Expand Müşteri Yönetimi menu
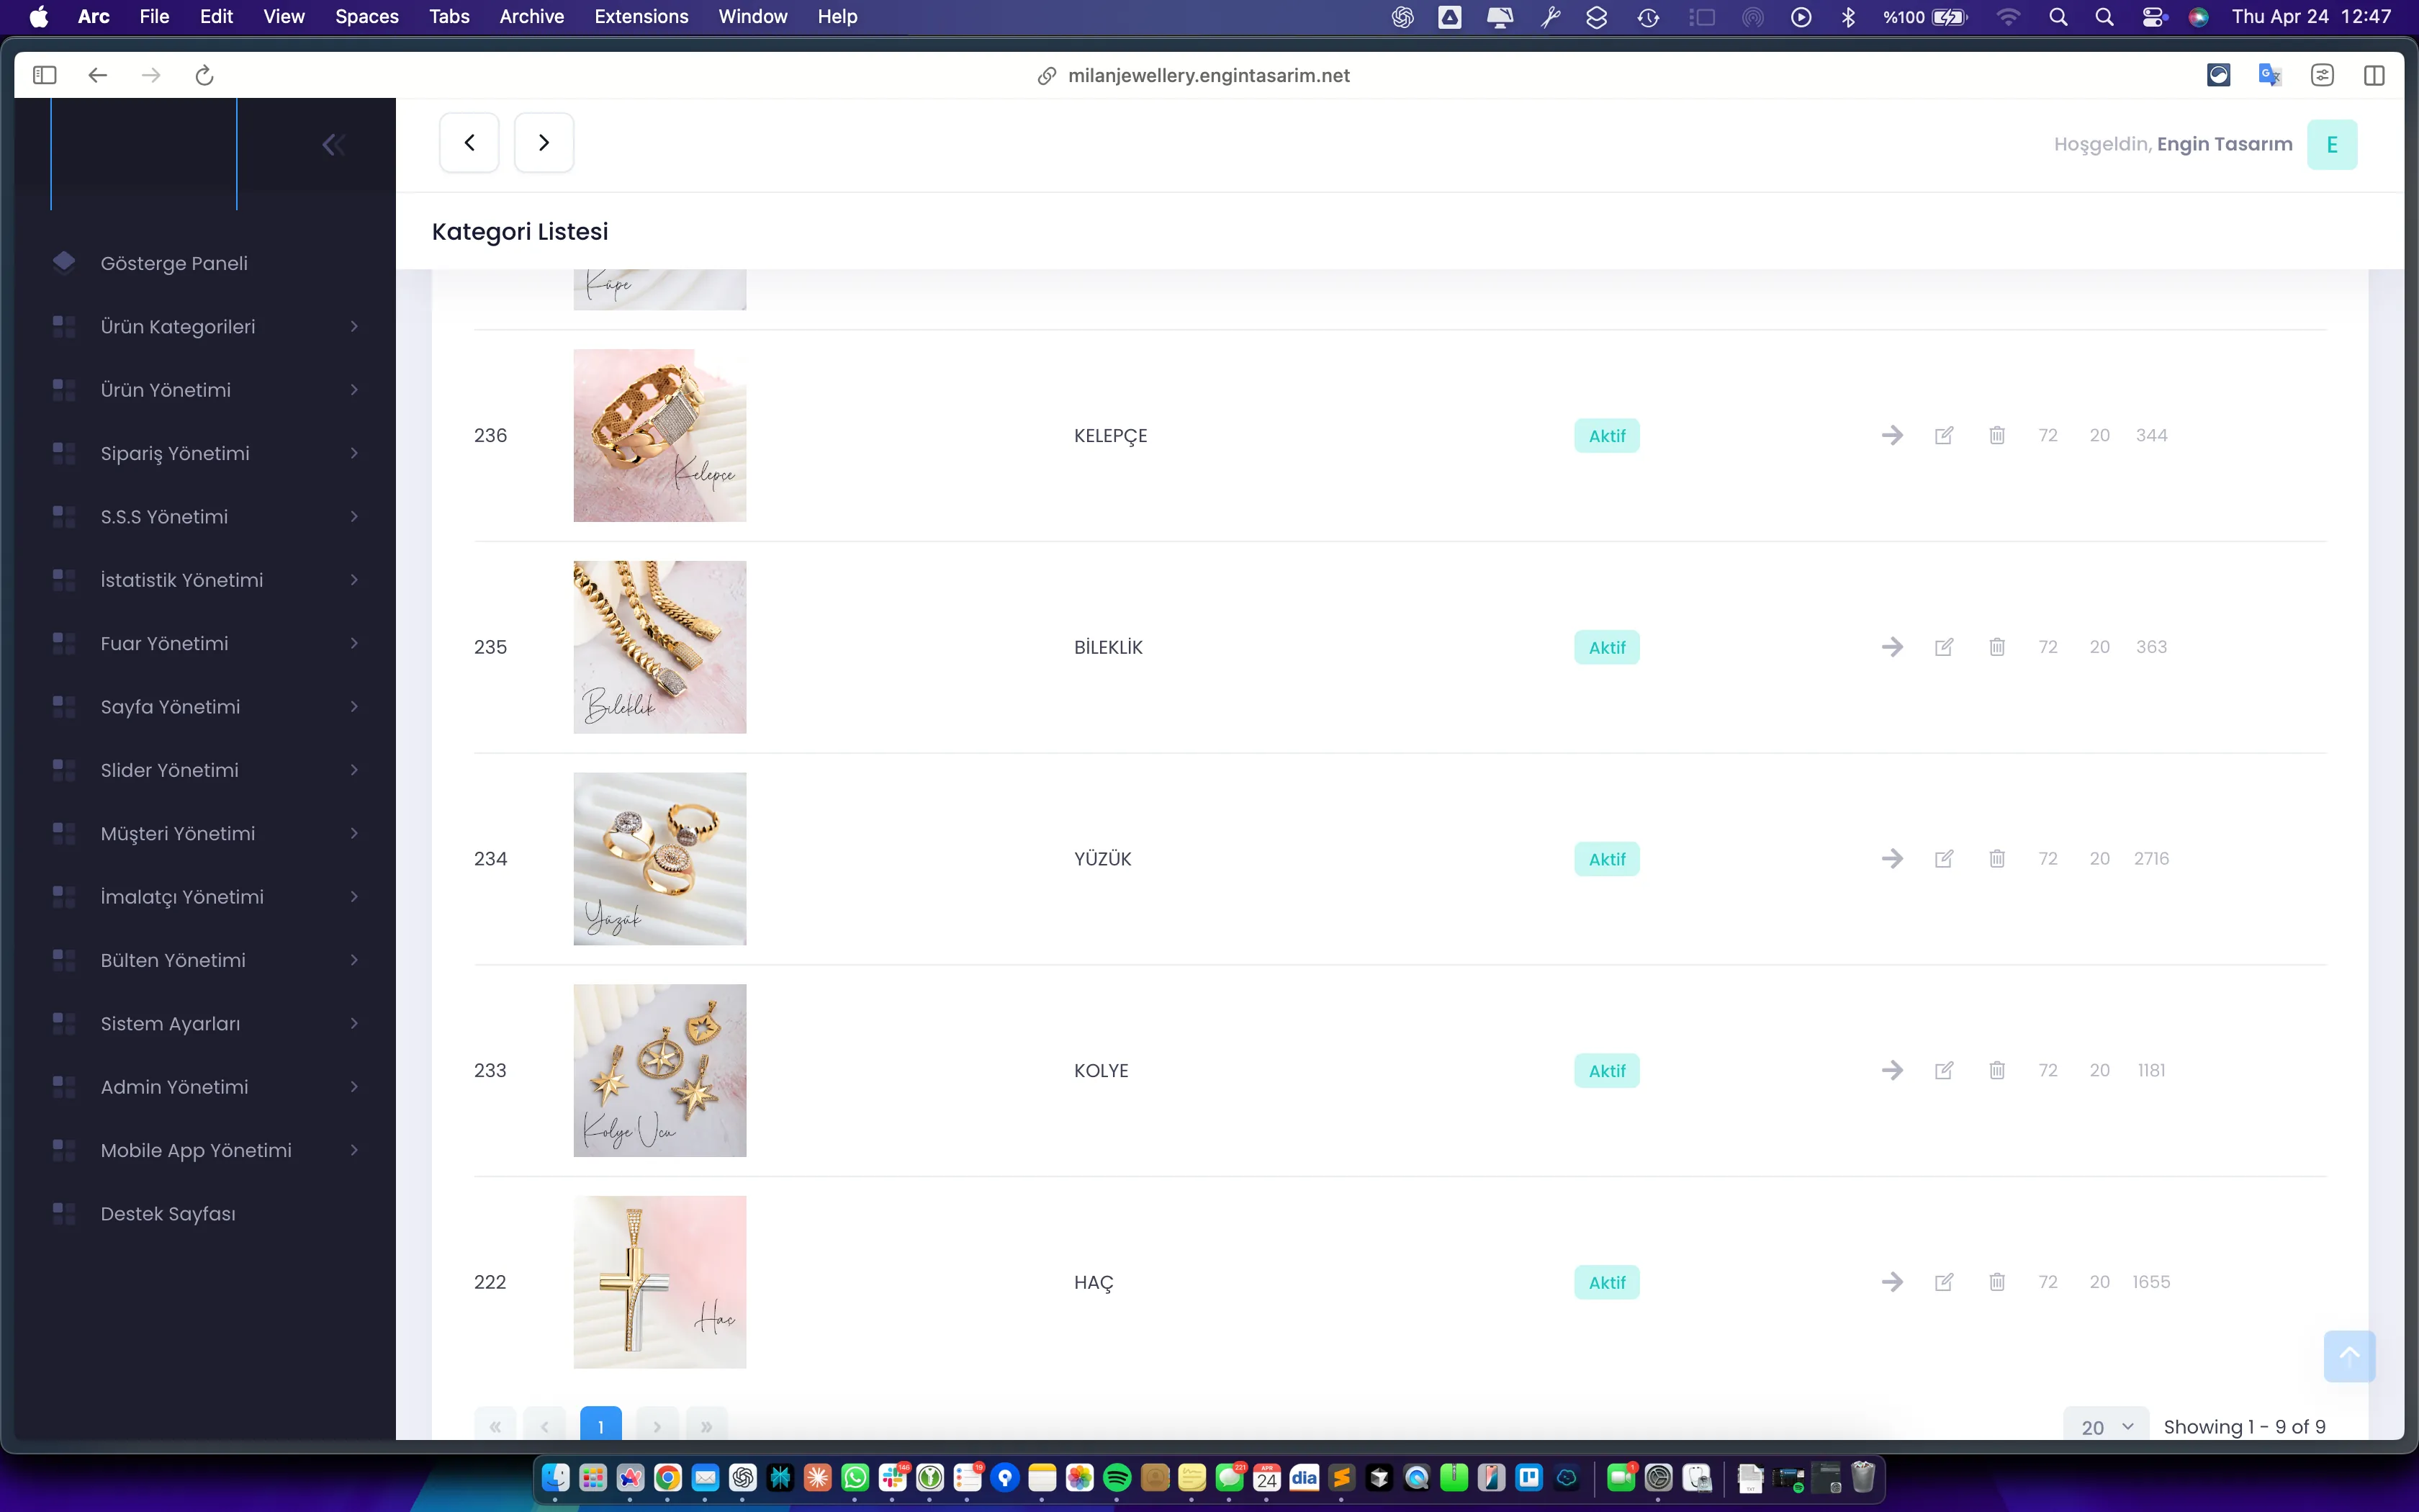 pyautogui.click(x=205, y=834)
